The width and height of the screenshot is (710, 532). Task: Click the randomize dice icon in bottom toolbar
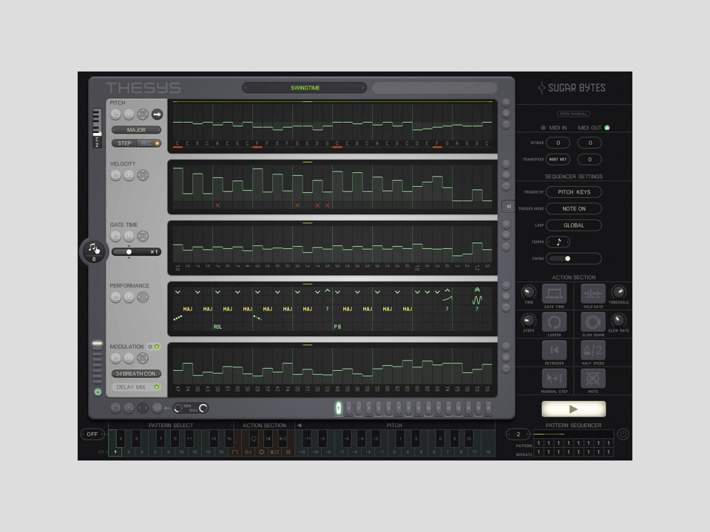(x=157, y=408)
